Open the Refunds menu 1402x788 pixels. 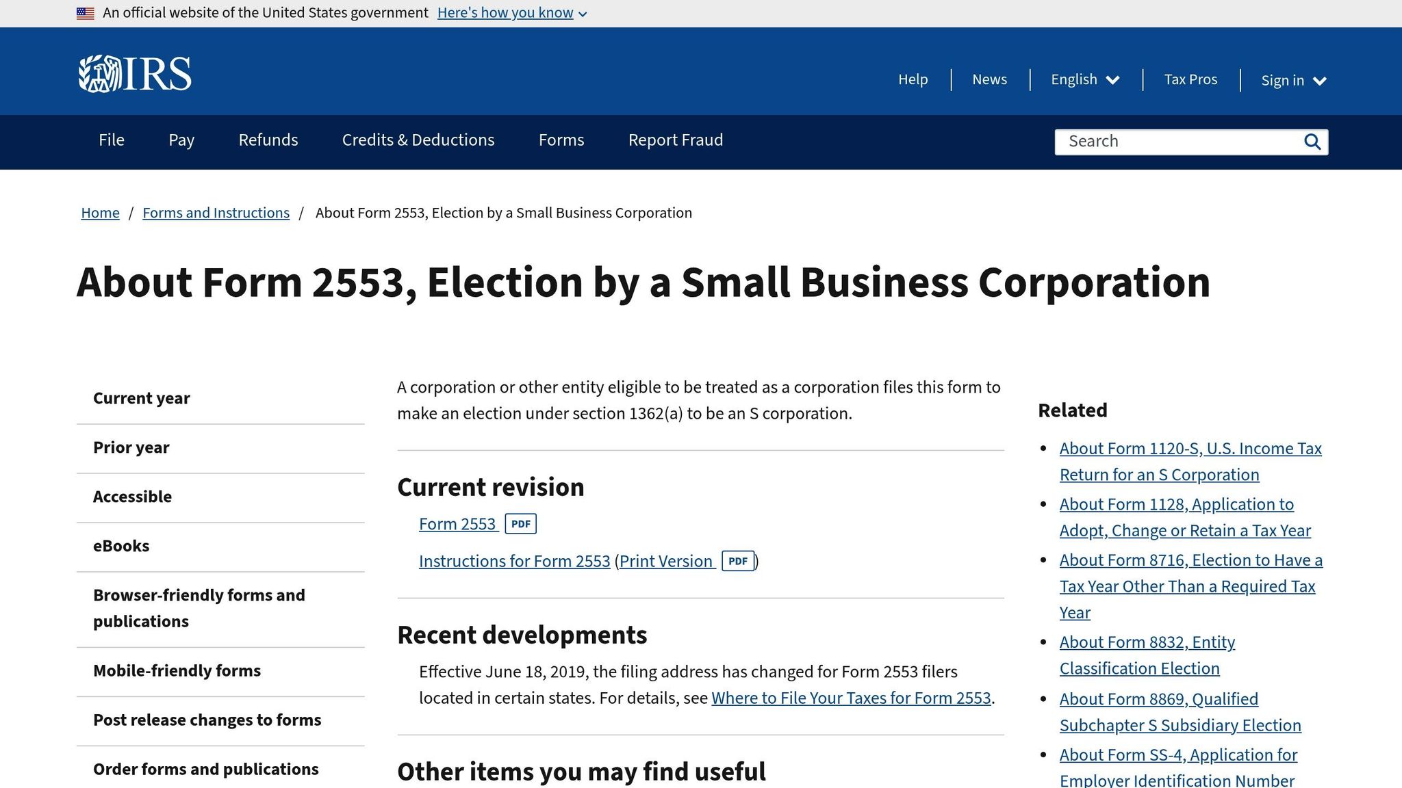pos(268,140)
